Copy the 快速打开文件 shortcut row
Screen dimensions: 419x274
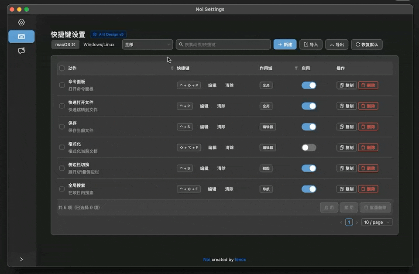tap(346, 106)
